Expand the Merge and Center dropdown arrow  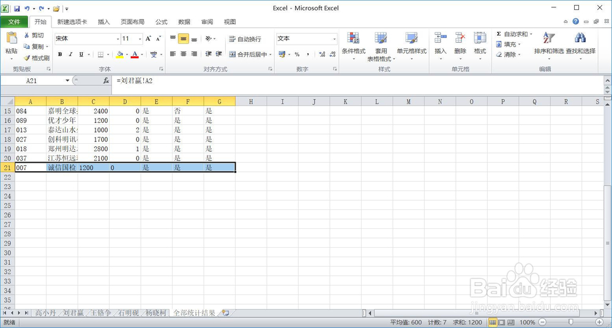click(271, 54)
